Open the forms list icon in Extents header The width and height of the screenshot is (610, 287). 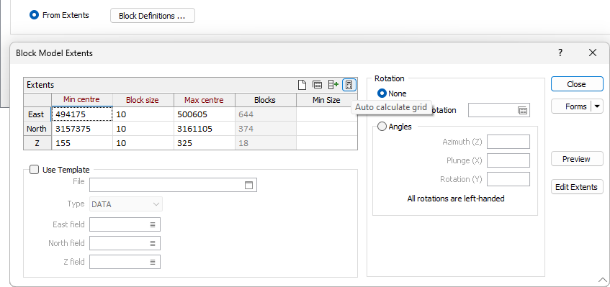(317, 85)
